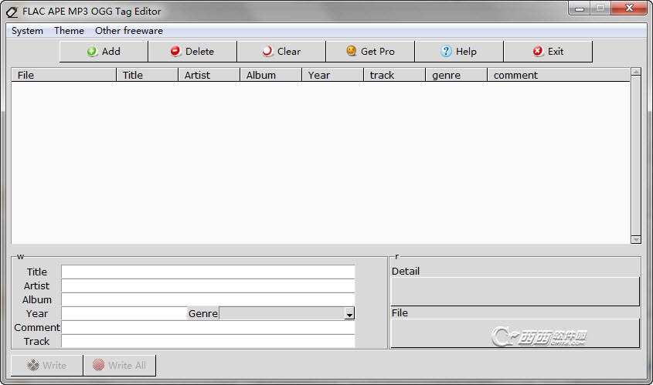Sort by Title column header
653x385 pixels.
point(147,75)
